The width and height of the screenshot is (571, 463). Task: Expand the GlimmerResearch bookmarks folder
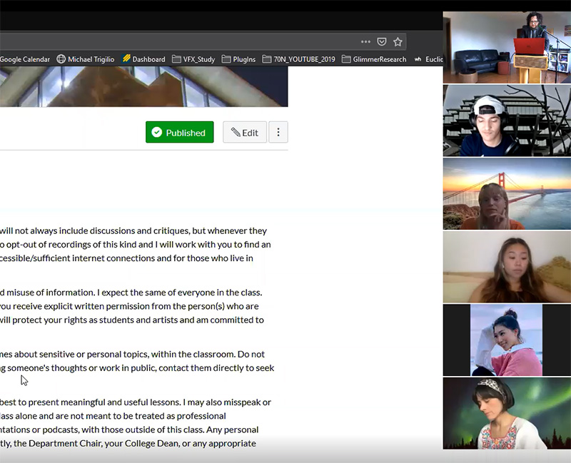(374, 59)
